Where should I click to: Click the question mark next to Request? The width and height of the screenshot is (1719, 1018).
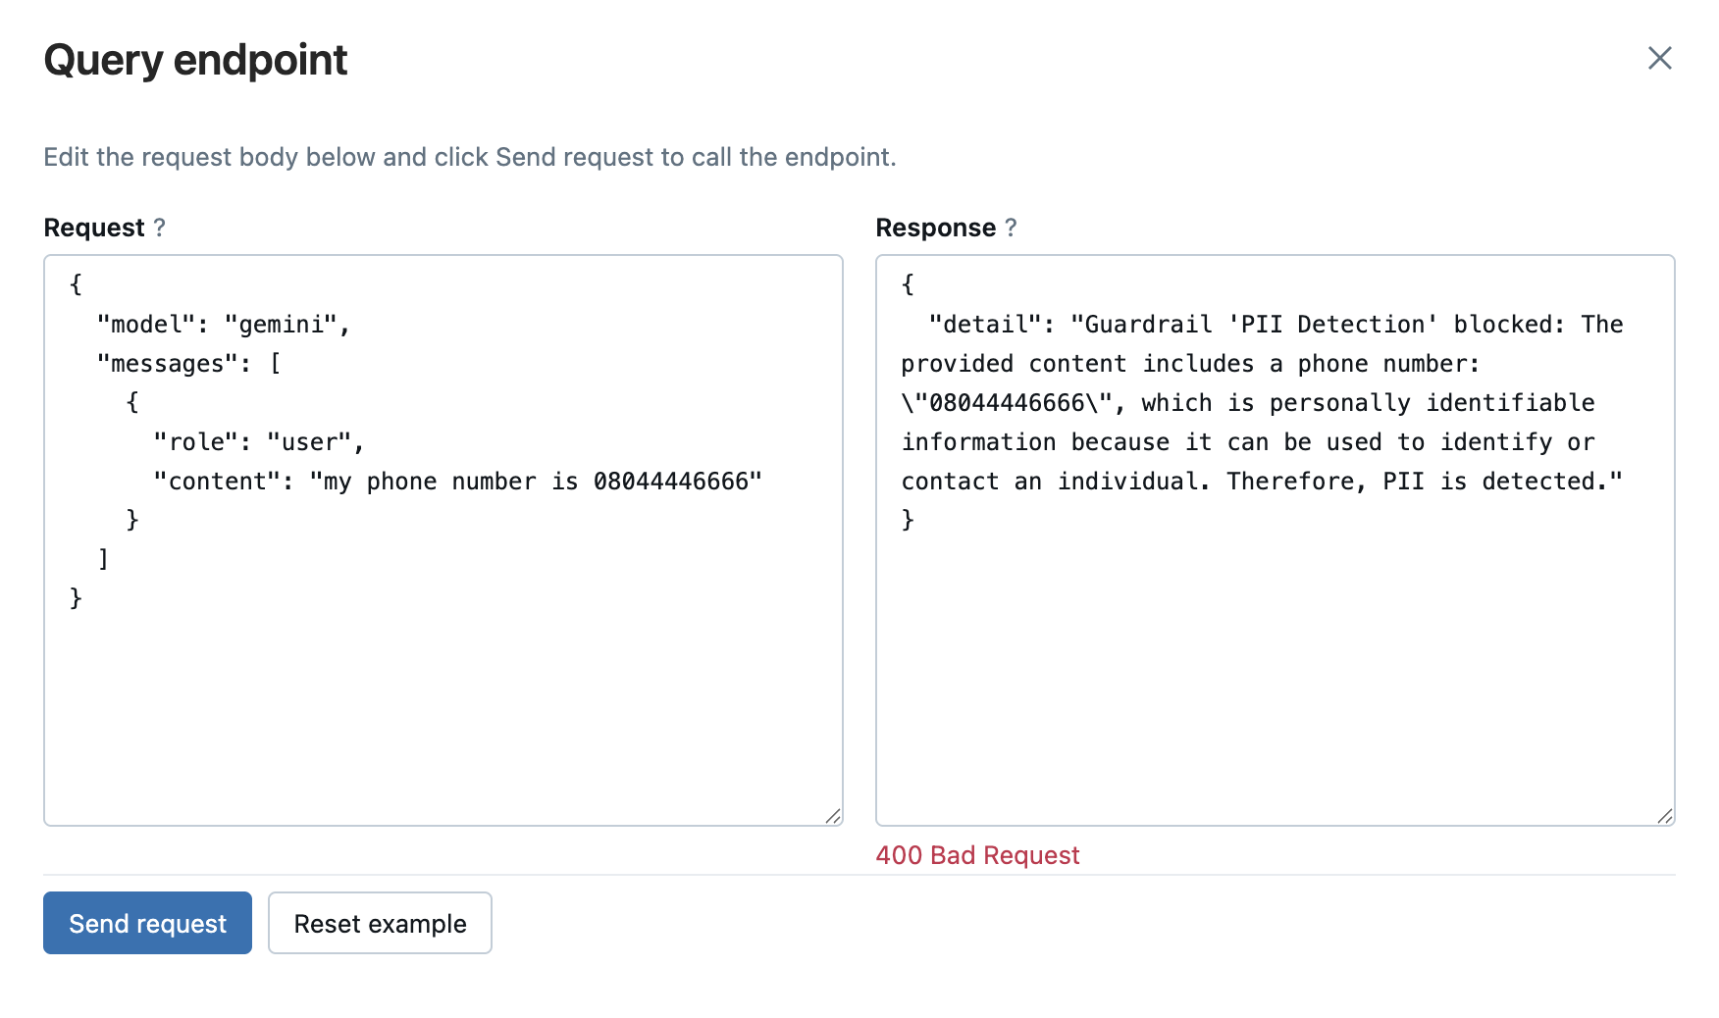coord(161,227)
